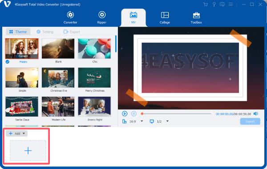Click the large plus add-file box
Screen dimensions: 267x169
click(x=28, y=151)
